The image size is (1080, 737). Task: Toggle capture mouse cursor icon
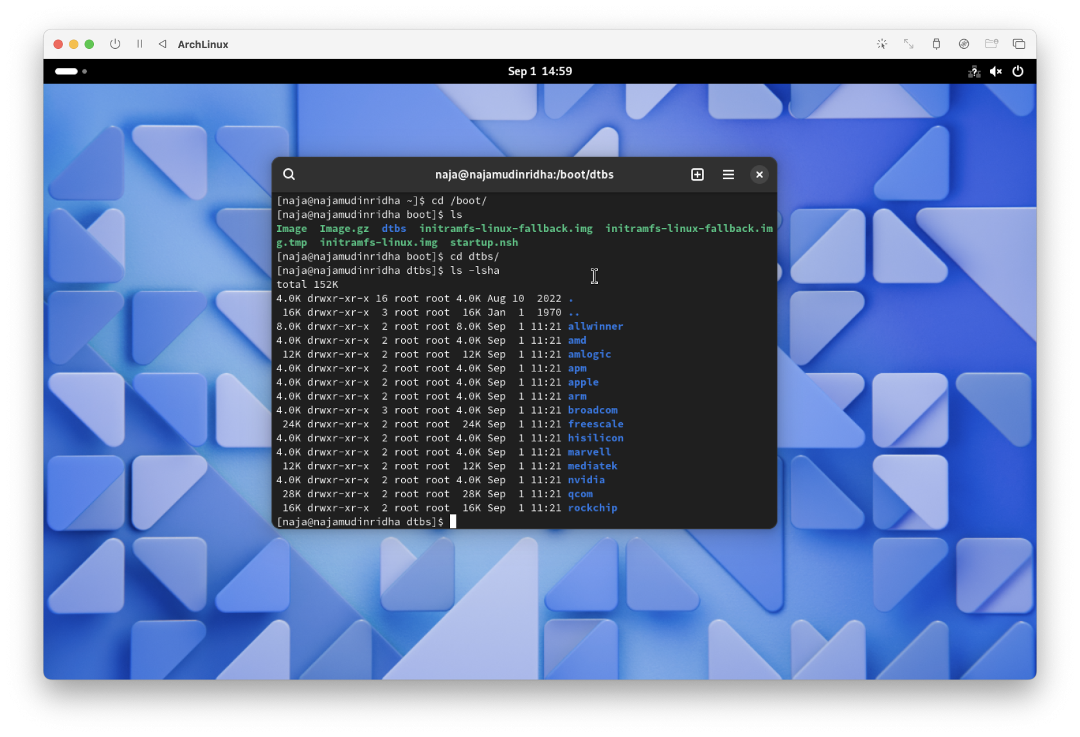[882, 44]
